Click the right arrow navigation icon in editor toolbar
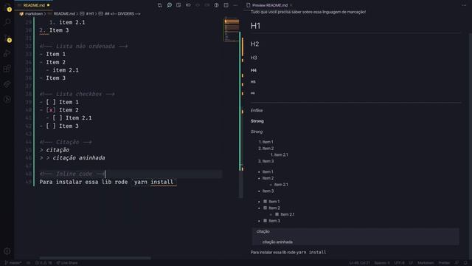472x266 pixels. [207, 5]
